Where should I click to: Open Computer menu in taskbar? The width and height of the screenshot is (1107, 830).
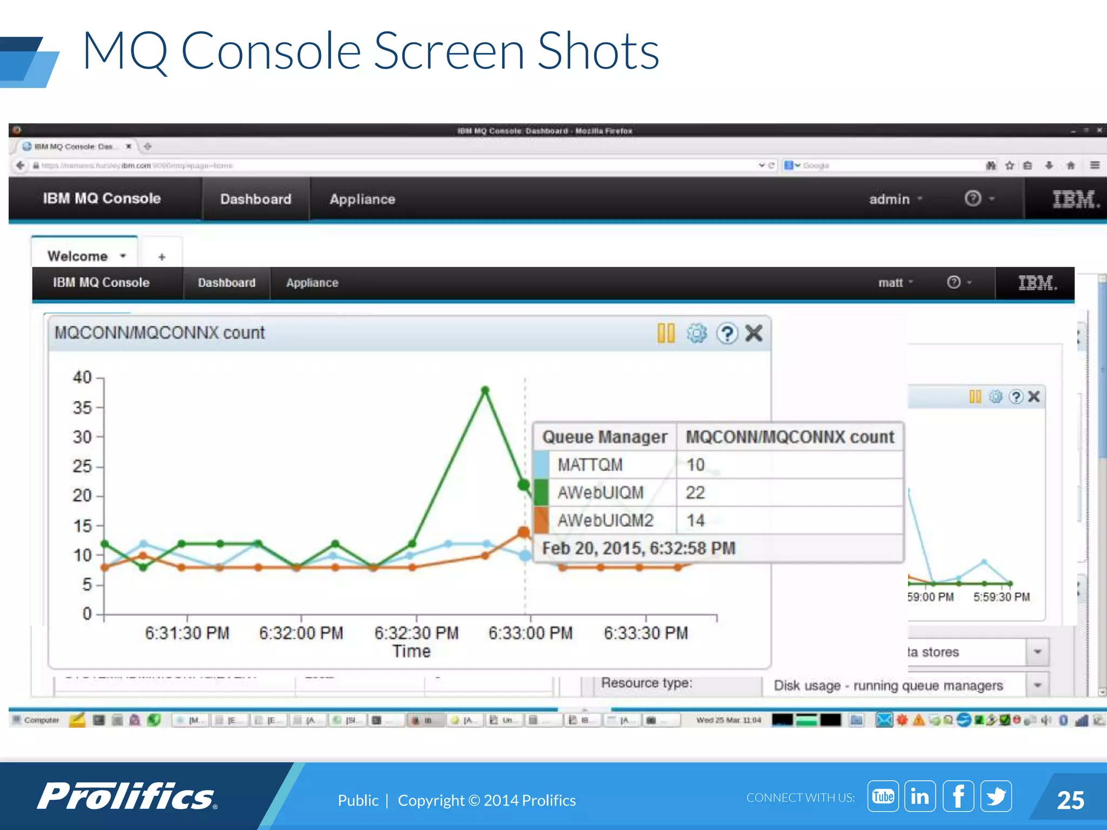tap(36, 720)
